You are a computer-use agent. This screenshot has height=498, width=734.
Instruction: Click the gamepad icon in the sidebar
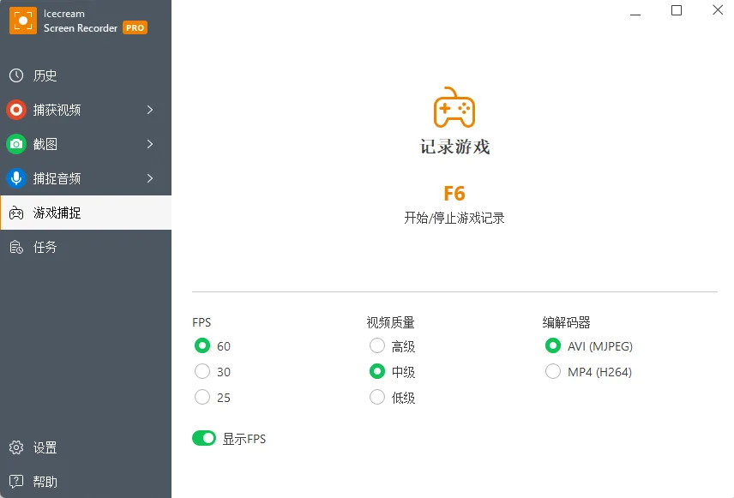click(16, 213)
